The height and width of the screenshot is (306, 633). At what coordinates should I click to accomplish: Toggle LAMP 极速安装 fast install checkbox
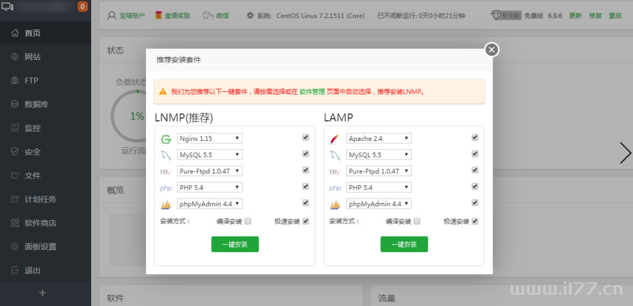[475, 221]
